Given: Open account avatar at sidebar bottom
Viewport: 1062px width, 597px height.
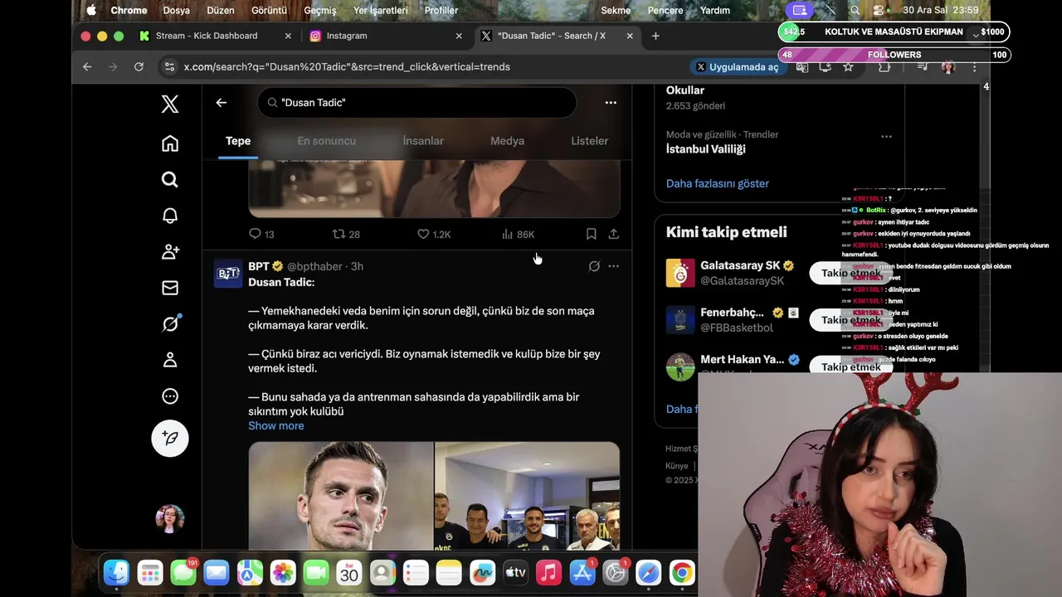Looking at the screenshot, I should click(170, 518).
